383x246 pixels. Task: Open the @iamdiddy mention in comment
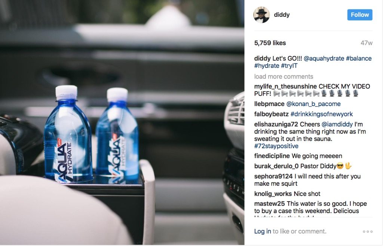click(337, 124)
